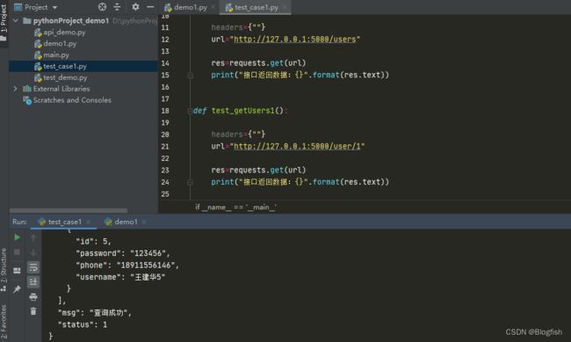Image resolution: width=571 pixels, height=342 pixels.
Task: Toggle code fold marker on line 24
Action: pyautogui.click(x=190, y=182)
